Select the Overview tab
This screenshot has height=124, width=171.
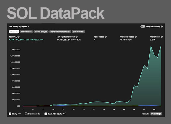click(14, 32)
